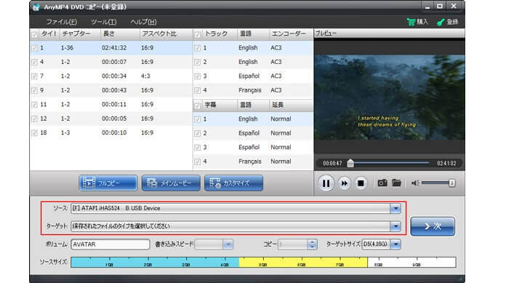Click the shopping cart purchase icon
This screenshot has height=283, width=506.
click(x=411, y=22)
